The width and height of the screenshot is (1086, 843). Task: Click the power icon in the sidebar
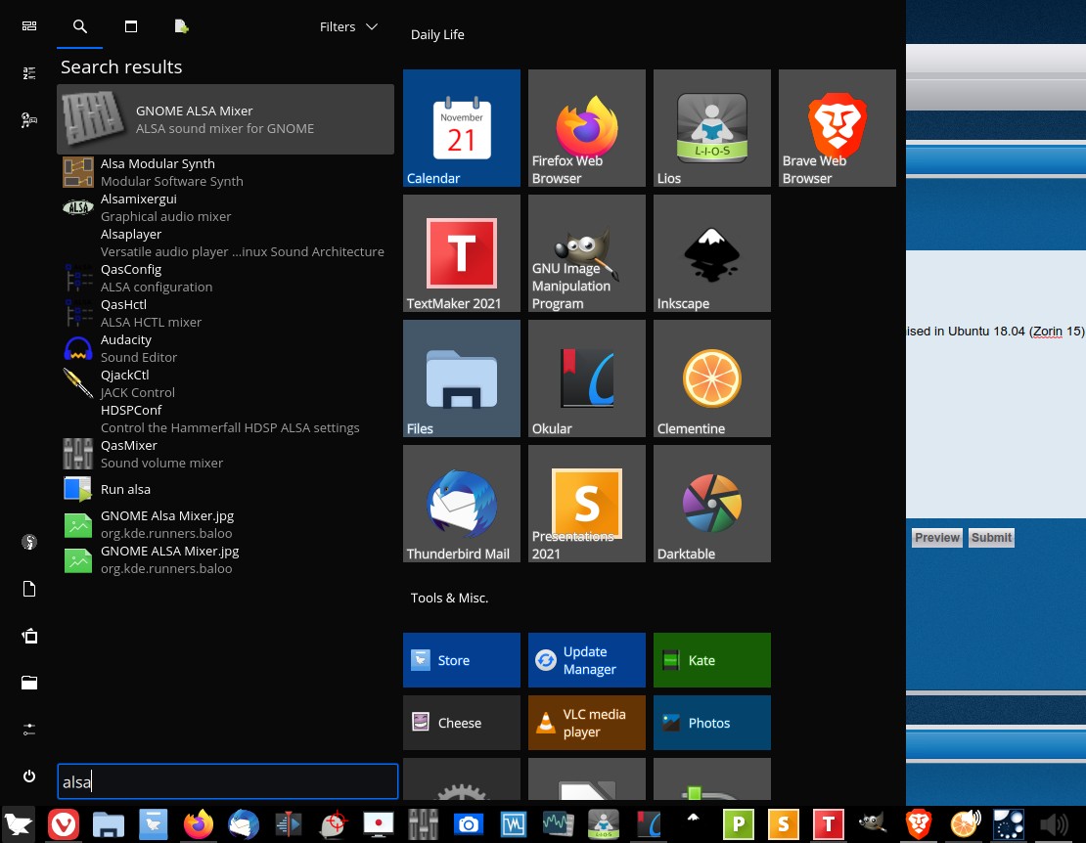pos(29,776)
